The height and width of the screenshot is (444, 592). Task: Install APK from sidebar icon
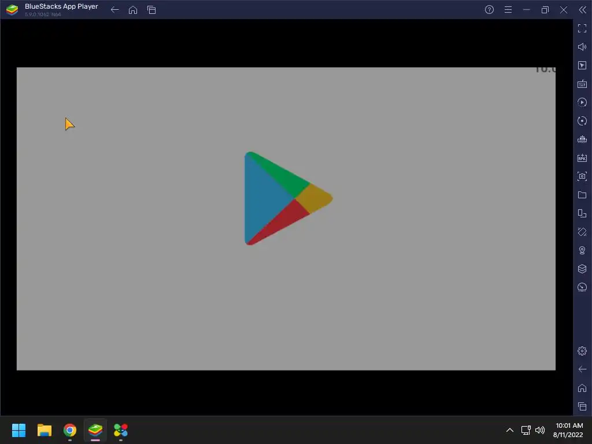point(582,158)
